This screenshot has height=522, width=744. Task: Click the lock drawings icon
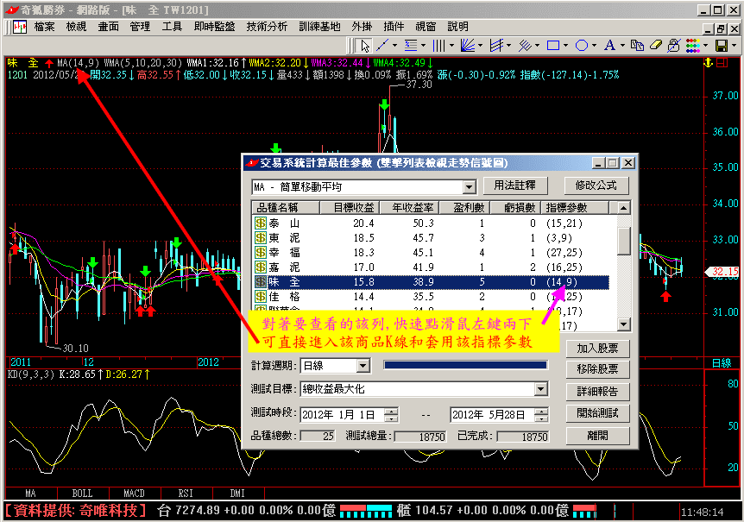[673, 46]
